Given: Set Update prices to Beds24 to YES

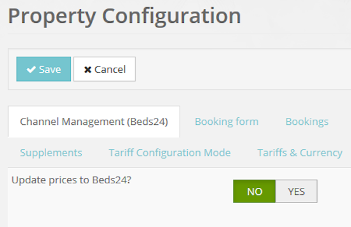Looking at the screenshot, I should (297, 191).
